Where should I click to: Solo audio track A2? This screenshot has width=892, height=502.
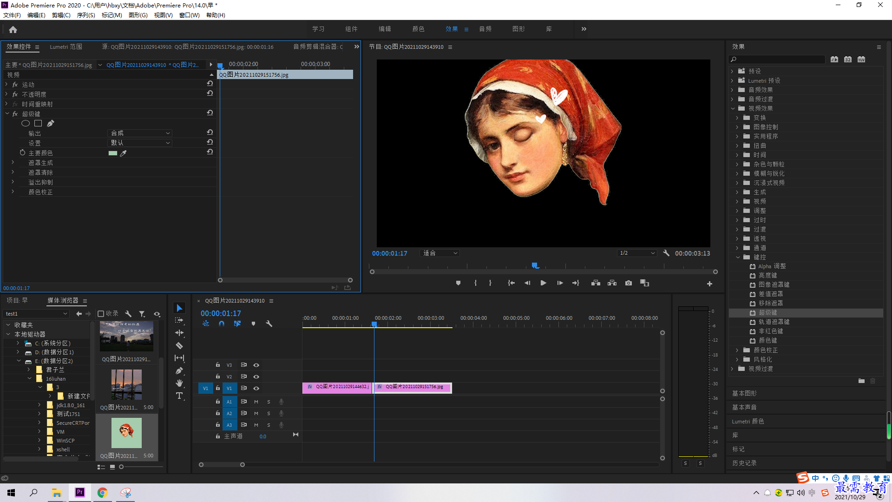[x=269, y=414]
